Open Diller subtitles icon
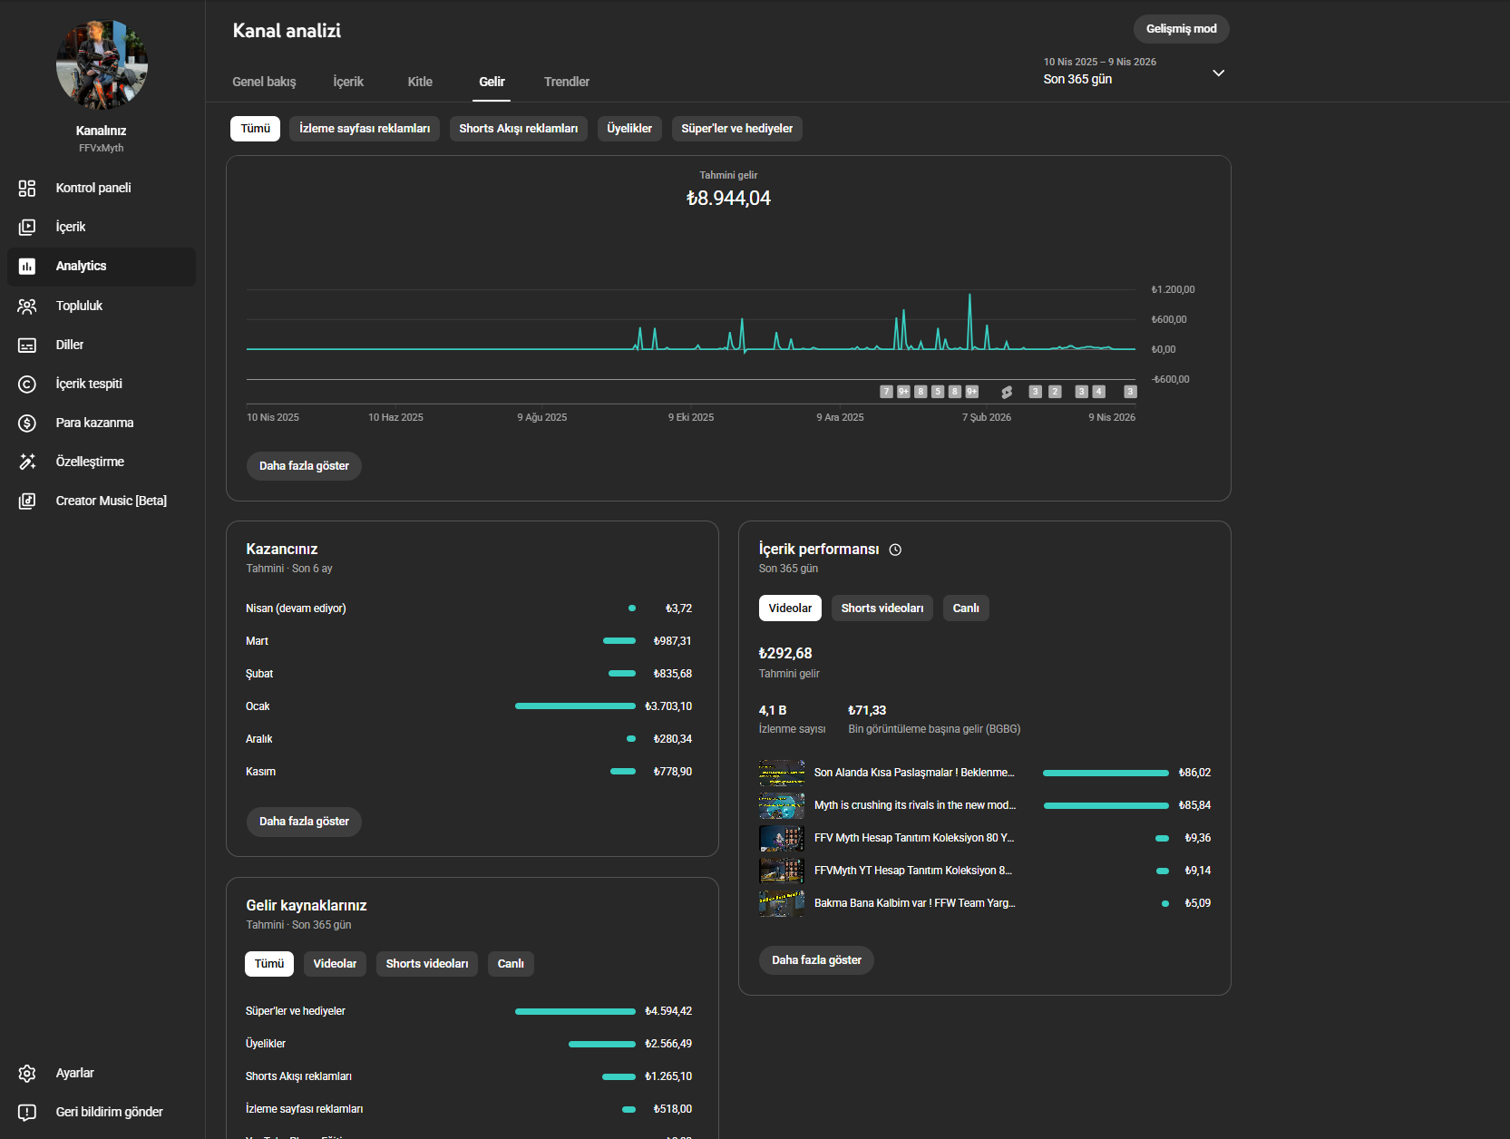 [27, 345]
